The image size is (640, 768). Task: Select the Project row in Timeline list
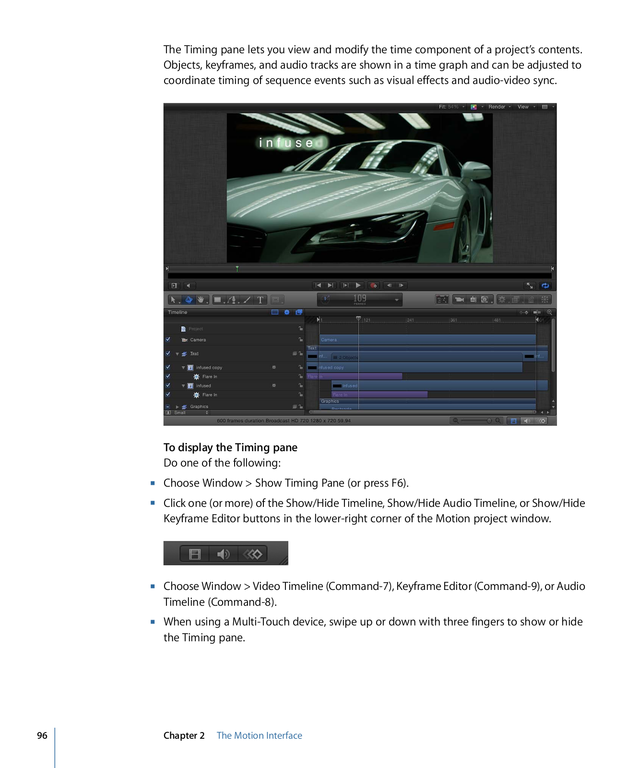coord(234,329)
